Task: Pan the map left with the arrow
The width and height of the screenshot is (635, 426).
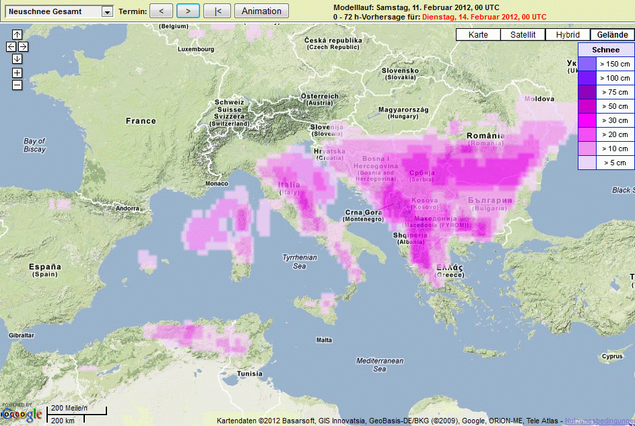Action: click(11, 47)
